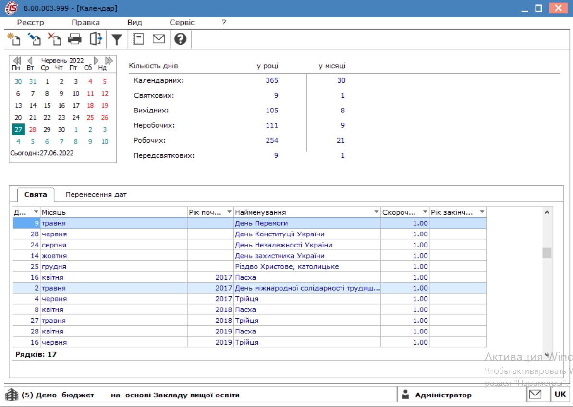Open the Рік закінч... column filter dropdown
Screen dimensions: 573x407
(482, 212)
